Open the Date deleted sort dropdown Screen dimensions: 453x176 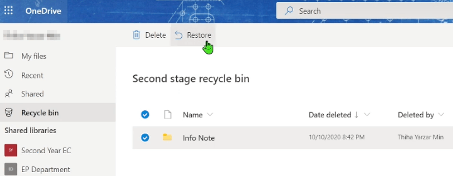point(367,115)
